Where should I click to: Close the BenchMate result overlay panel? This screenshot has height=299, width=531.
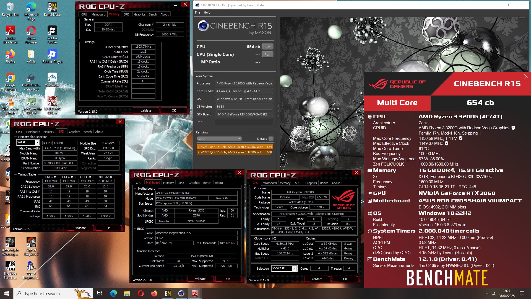[x=526, y=76]
